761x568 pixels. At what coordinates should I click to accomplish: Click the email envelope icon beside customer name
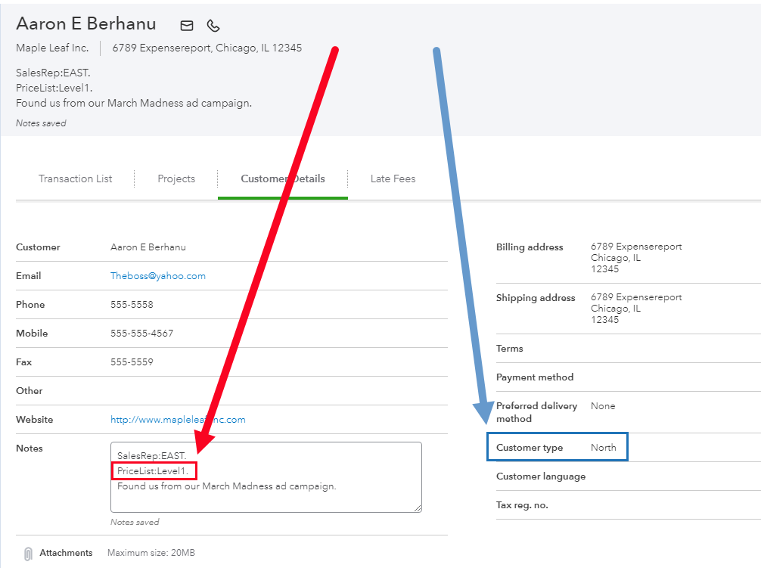pyautogui.click(x=187, y=26)
